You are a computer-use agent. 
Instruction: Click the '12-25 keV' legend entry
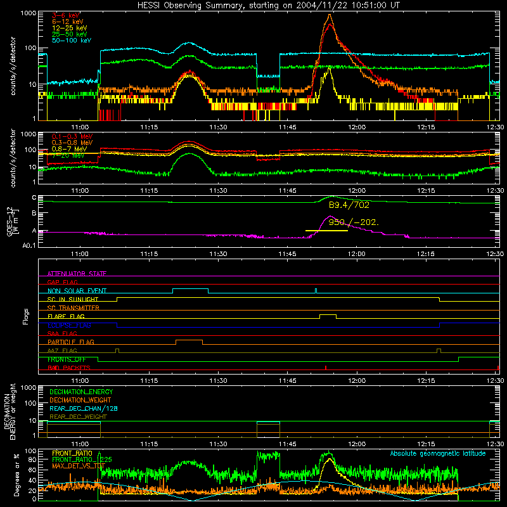[x=69, y=28]
